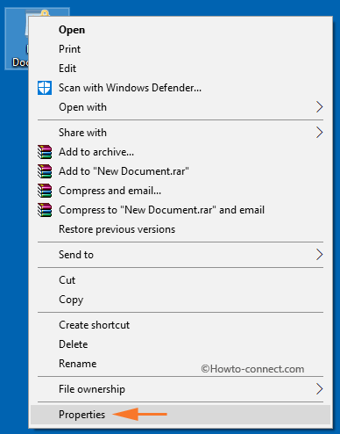Open Properties from the context menu
The image size is (340, 434).
click(181, 415)
